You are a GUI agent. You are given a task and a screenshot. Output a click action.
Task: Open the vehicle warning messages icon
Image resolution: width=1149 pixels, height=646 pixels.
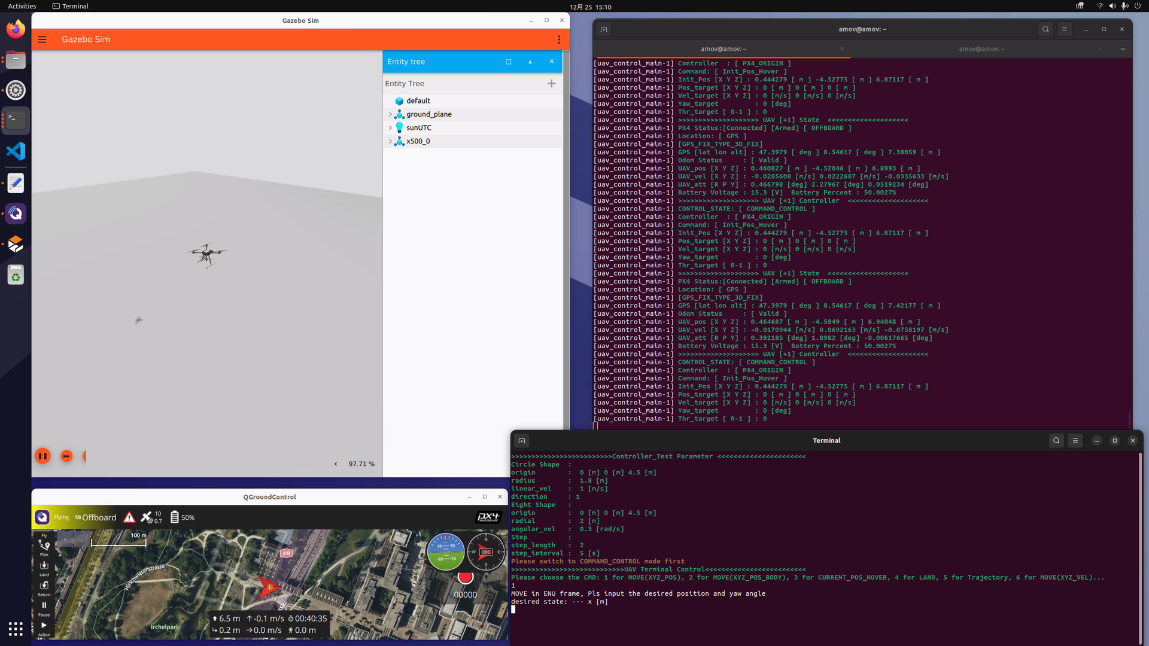(129, 517)
